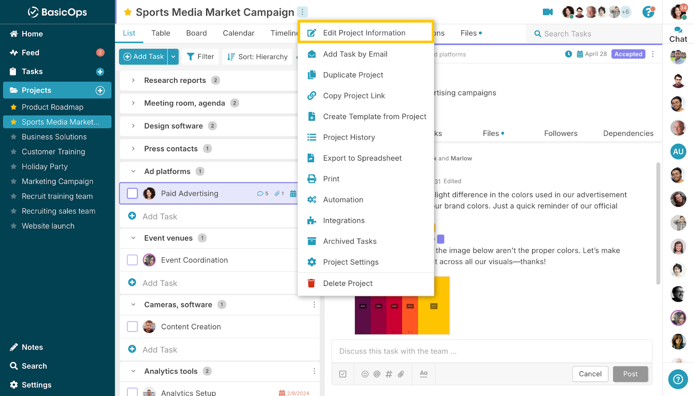Collapse the Ad platforms section
694x396 pixels.
click(133, 172)
